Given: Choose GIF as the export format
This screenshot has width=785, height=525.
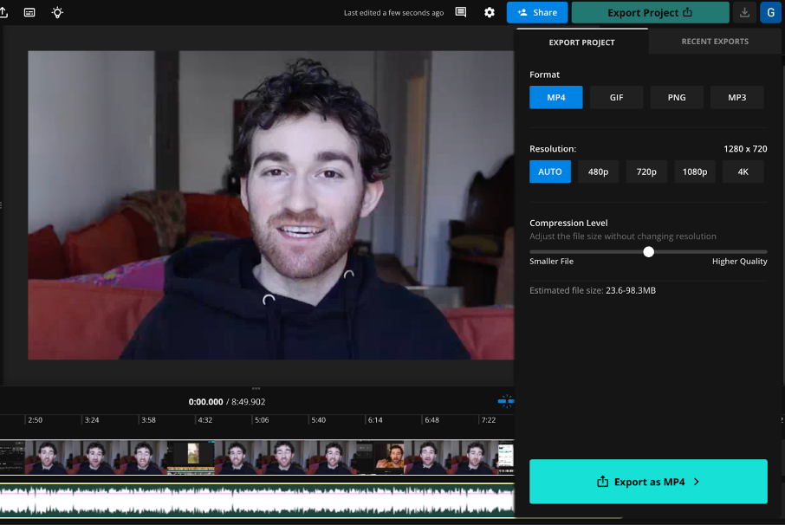Looking at the screenshot, I should [x=616, y=98].
